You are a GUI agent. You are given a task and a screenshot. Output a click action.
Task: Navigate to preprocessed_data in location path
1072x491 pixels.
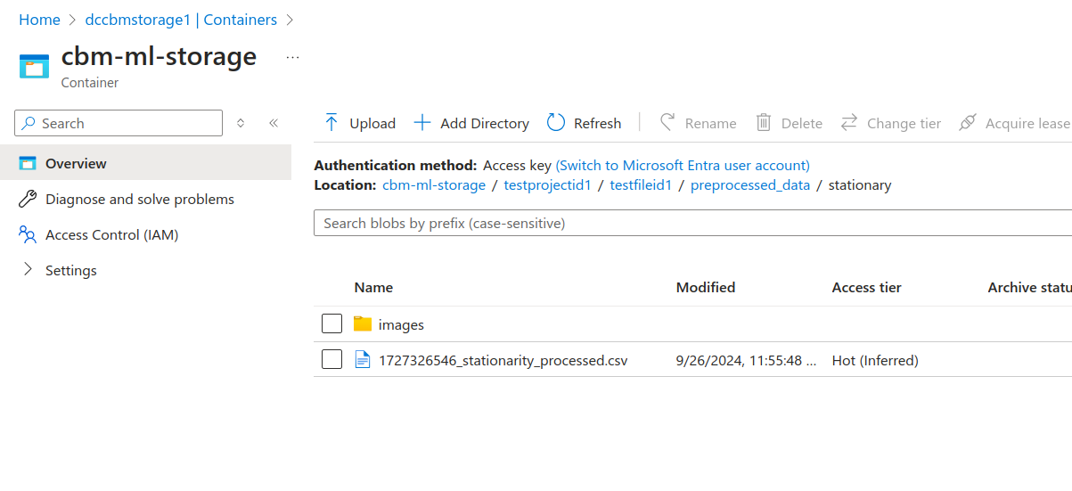pyautogui.click(x=749, y=185)
